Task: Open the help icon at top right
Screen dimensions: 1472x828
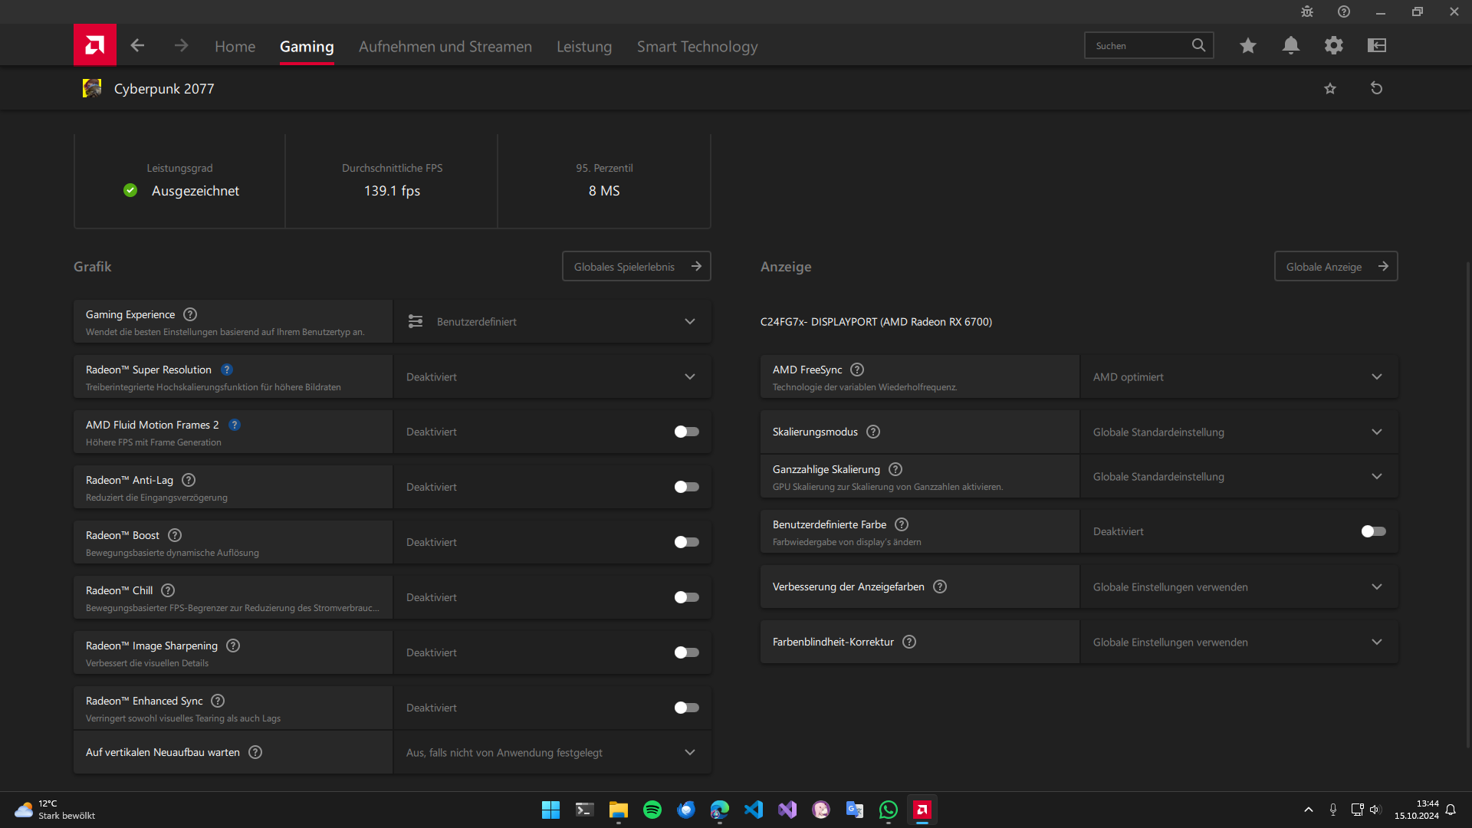Action: [1343, 11]
